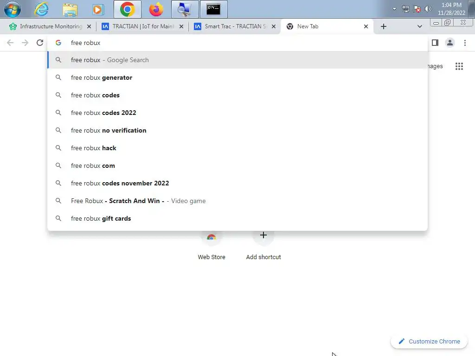Select suggestion free robux com
Viewport: 475px width, 356px height.
[237, 165]
